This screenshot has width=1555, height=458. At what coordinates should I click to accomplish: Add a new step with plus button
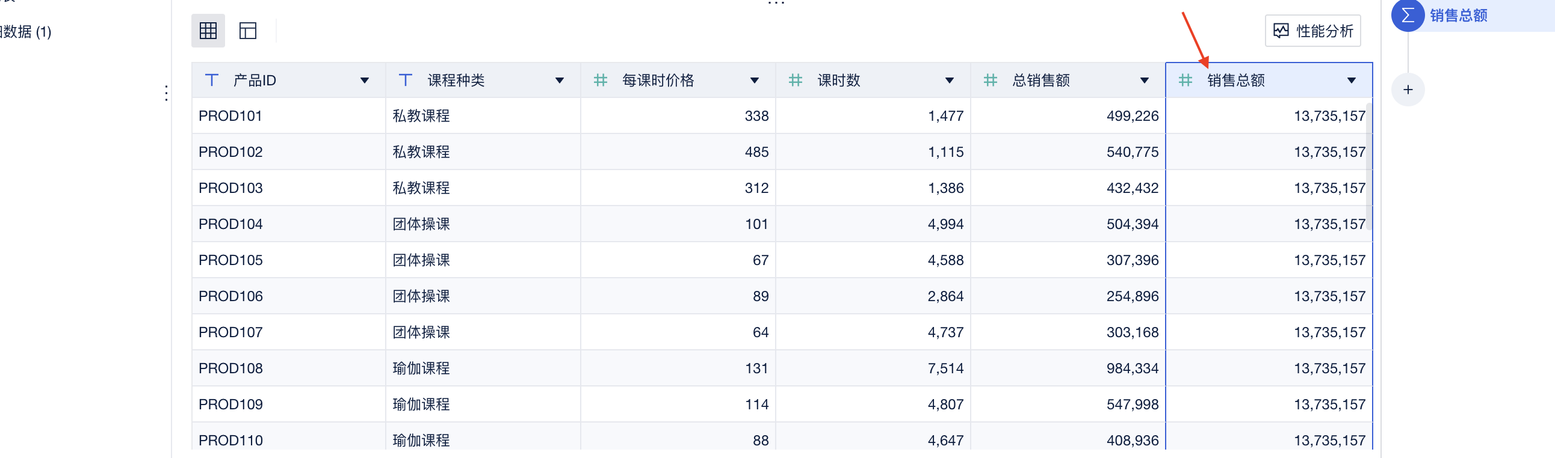(x=1408, y=90)
